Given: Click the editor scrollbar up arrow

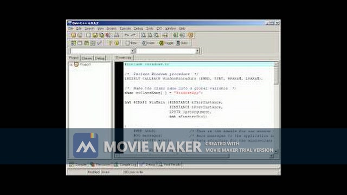Looking at the screenshot, I should point(276,64).
